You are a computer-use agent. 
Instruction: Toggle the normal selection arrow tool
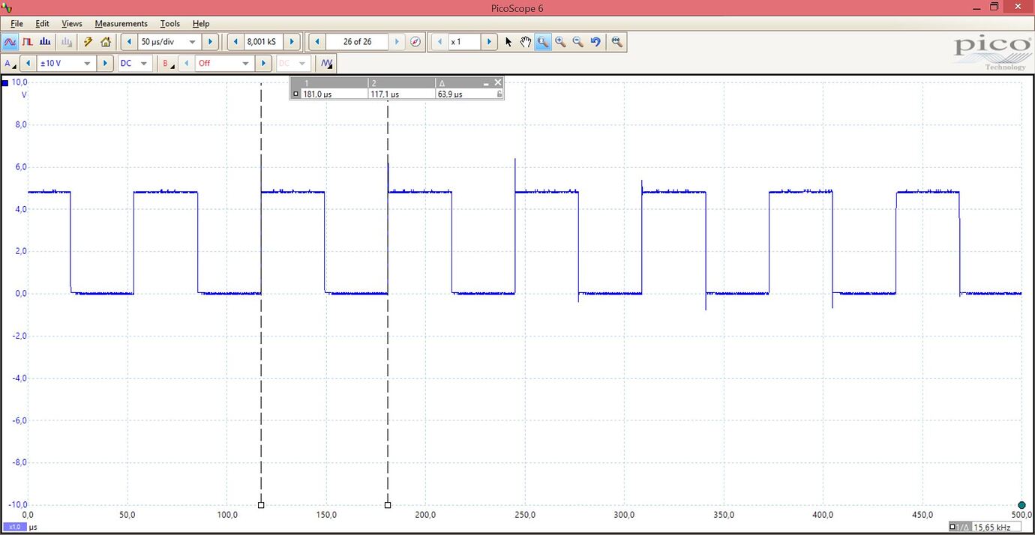pyautogui.click(x=508, y=42)
